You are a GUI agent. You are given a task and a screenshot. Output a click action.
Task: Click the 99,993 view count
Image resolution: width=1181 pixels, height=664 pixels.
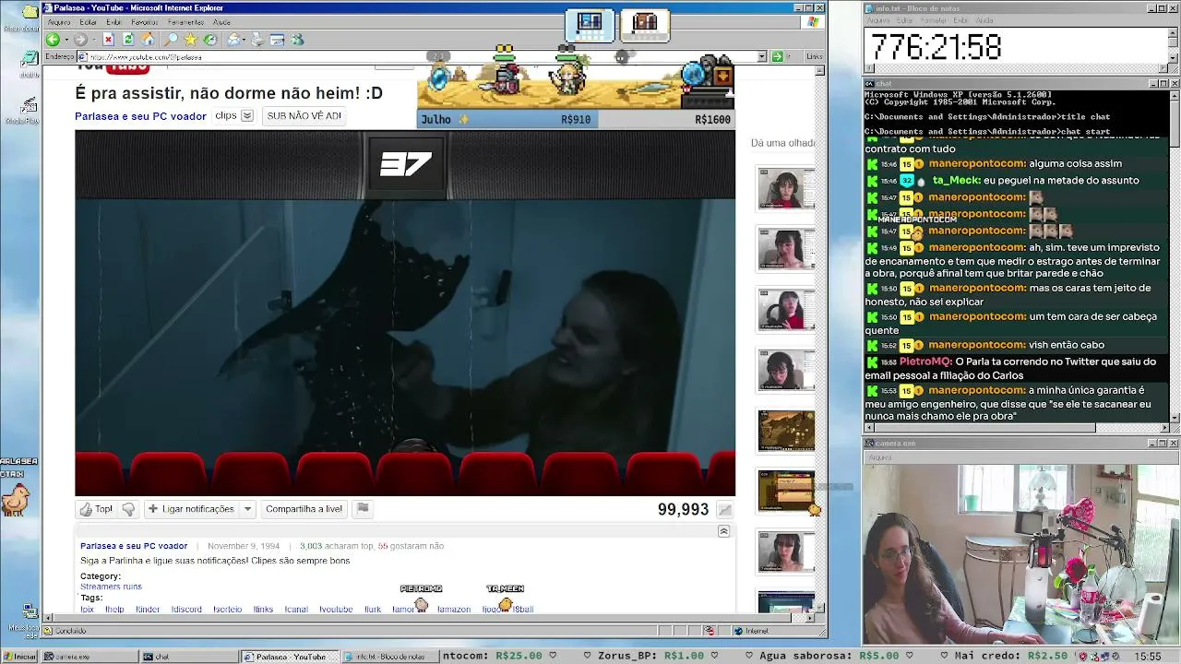point(683,510)
